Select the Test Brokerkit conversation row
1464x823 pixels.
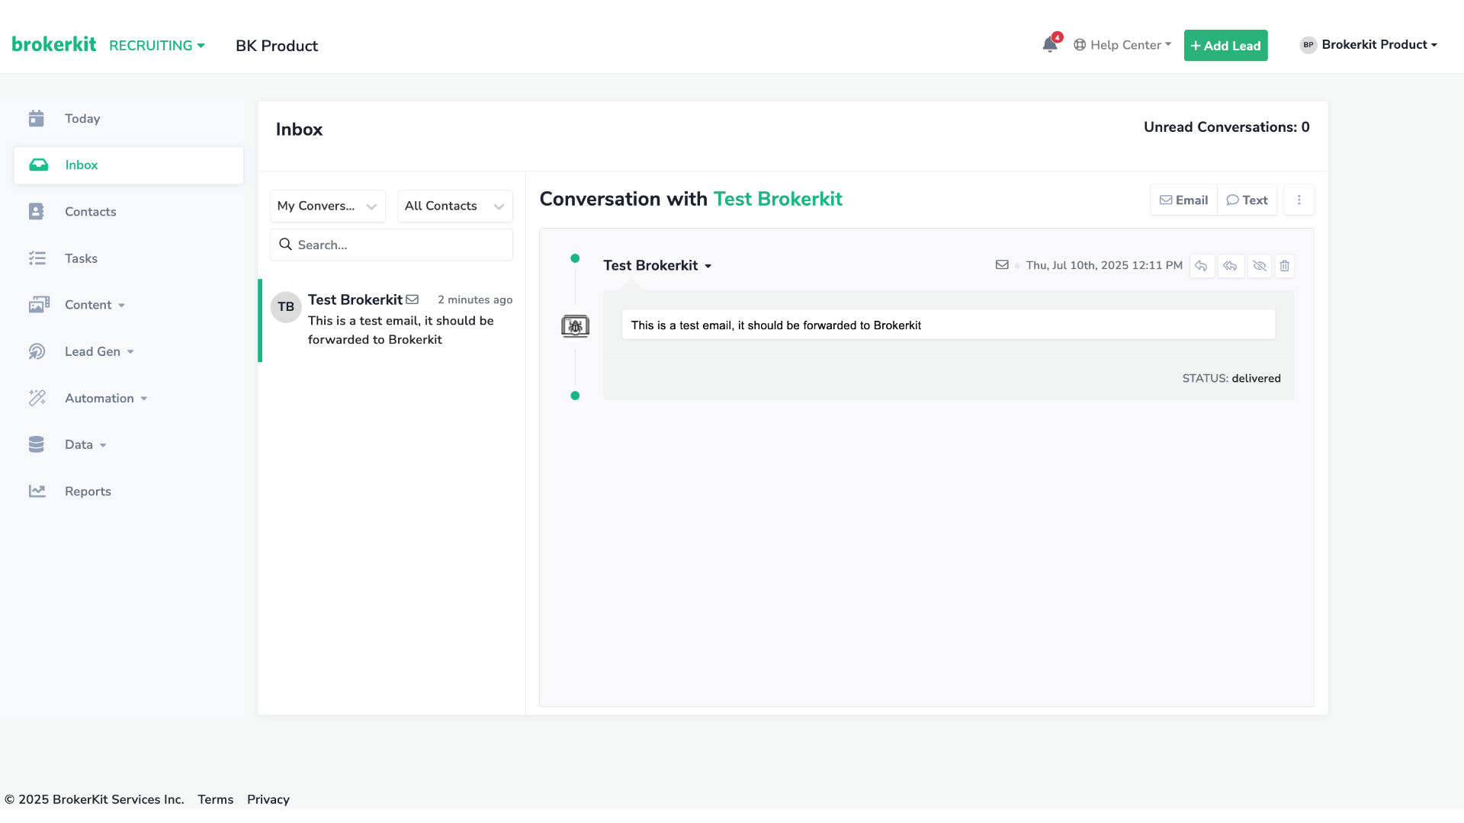(392, 320)
